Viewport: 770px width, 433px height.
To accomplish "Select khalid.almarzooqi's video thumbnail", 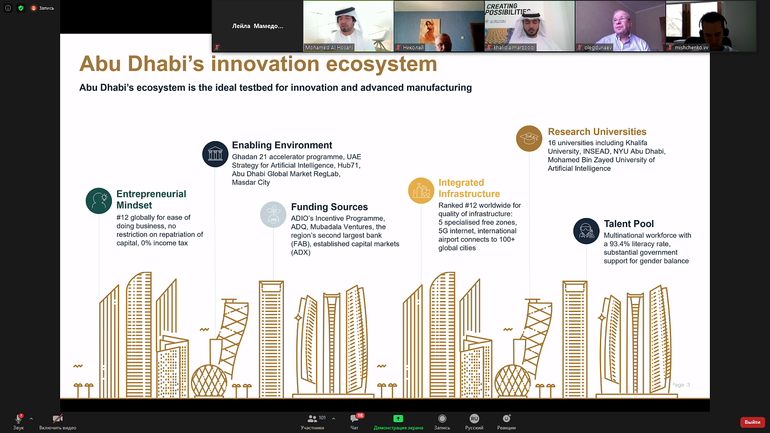I will tap(530, 26).
